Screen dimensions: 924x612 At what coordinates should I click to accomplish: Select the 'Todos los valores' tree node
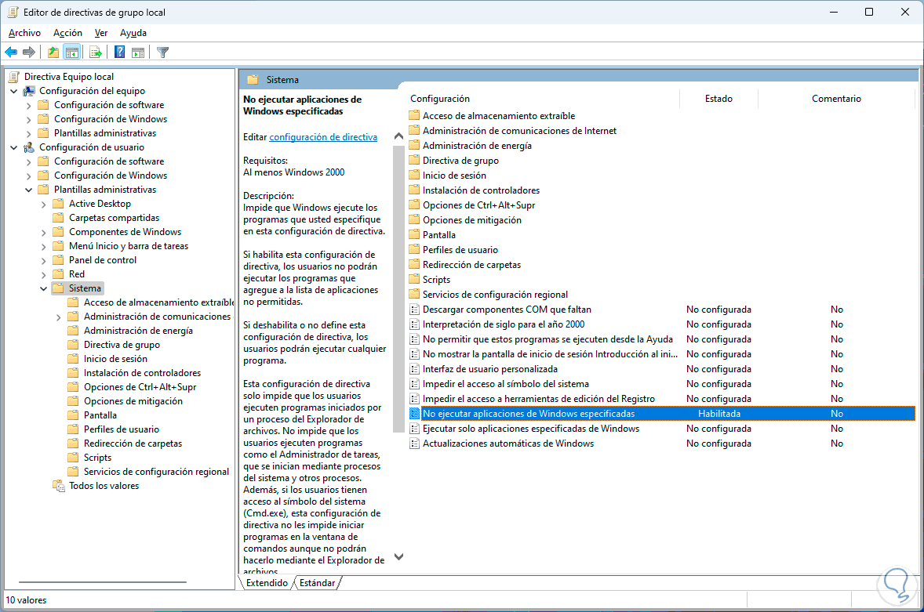[x=104, y=486]
